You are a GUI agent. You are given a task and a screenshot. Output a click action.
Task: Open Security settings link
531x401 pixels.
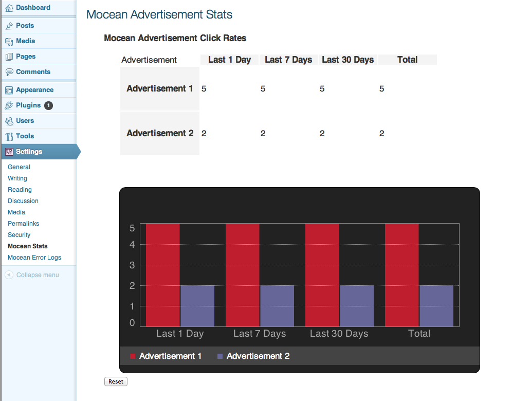click(x=19, y=235)
